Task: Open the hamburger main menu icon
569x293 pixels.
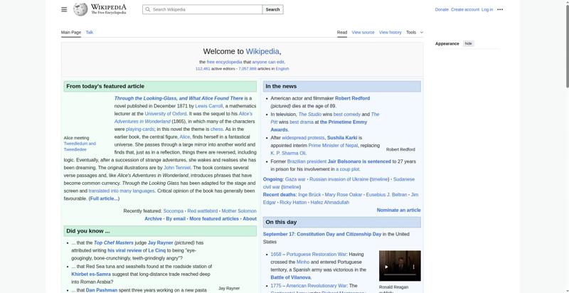Action: (64, 9)
